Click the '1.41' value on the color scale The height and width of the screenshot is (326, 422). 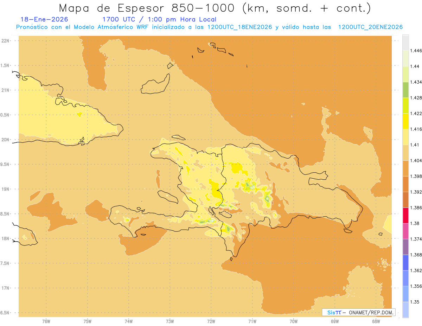[x=415, y=145]
